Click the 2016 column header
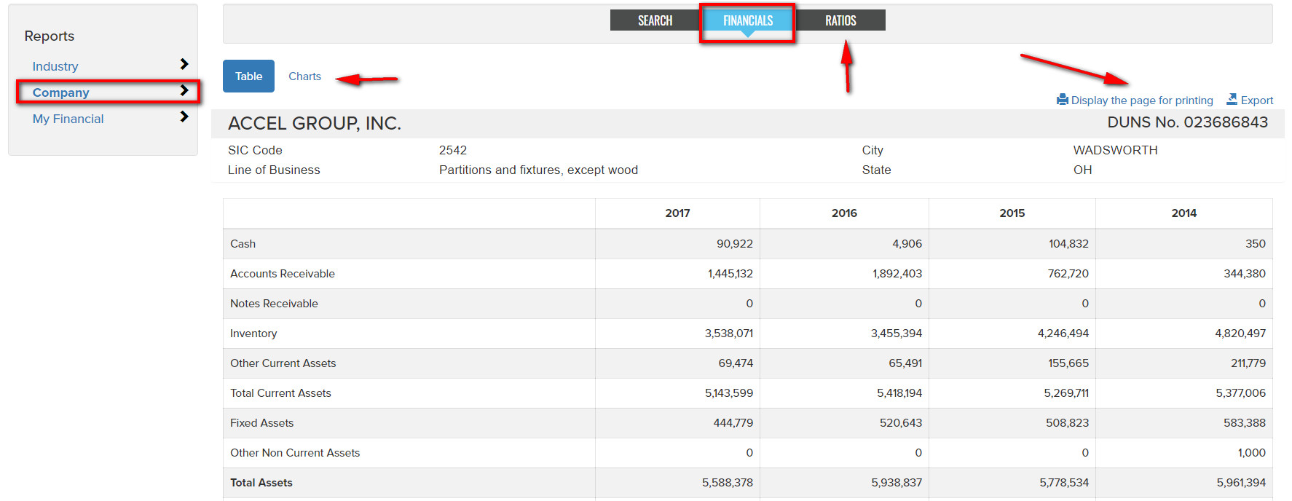Image resolution: width=1292 pixels, height=501 pixels. click(x=844, y=213)
